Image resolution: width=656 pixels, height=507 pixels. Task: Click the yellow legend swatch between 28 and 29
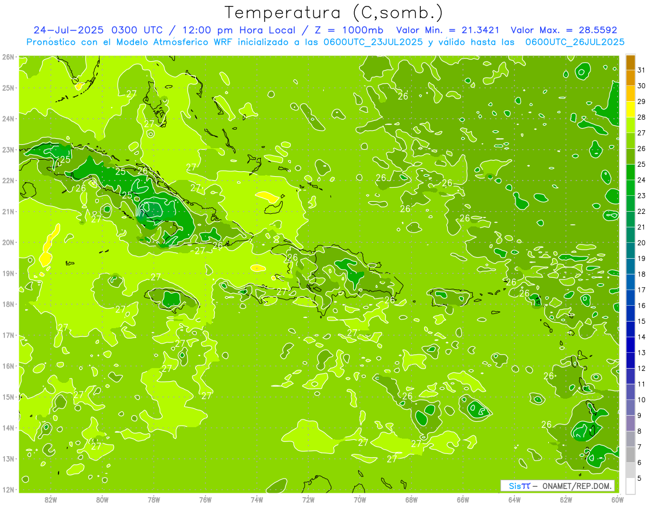(x=630, y=109)
